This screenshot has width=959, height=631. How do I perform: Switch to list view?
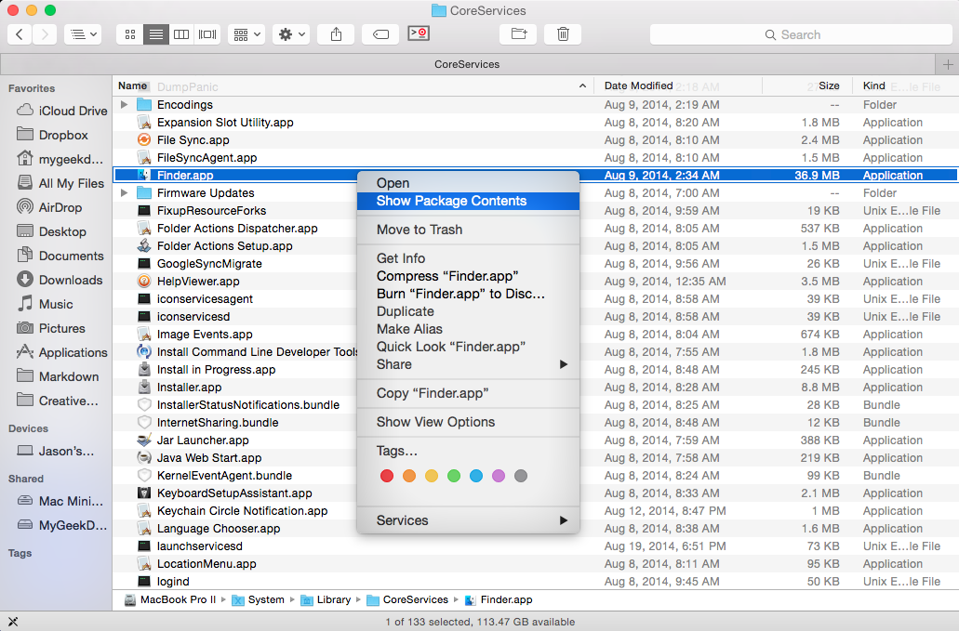point(156,34)
